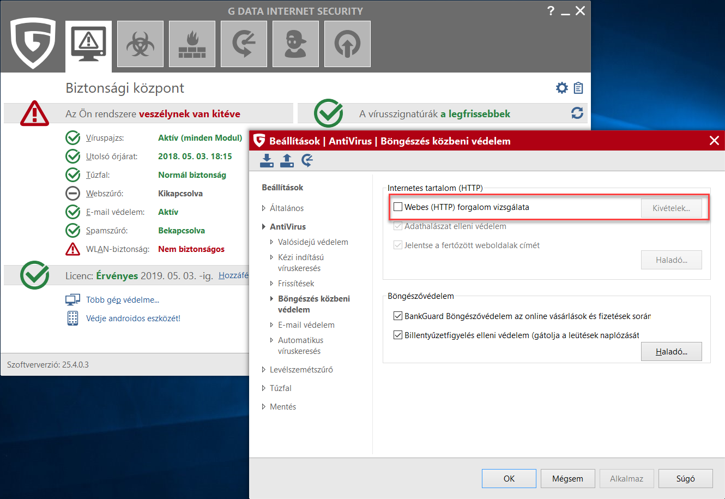Click the OK button
The image size is (725, 499).
click(x=509, y=479)
